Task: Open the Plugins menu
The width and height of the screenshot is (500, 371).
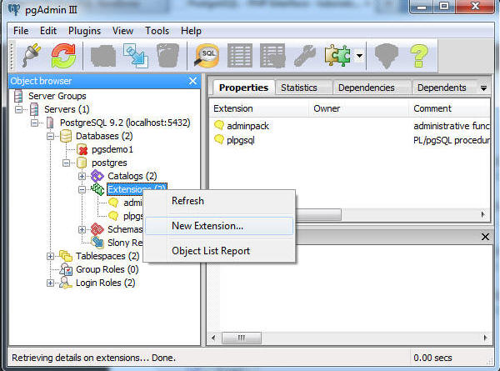Action: (84, 31)
